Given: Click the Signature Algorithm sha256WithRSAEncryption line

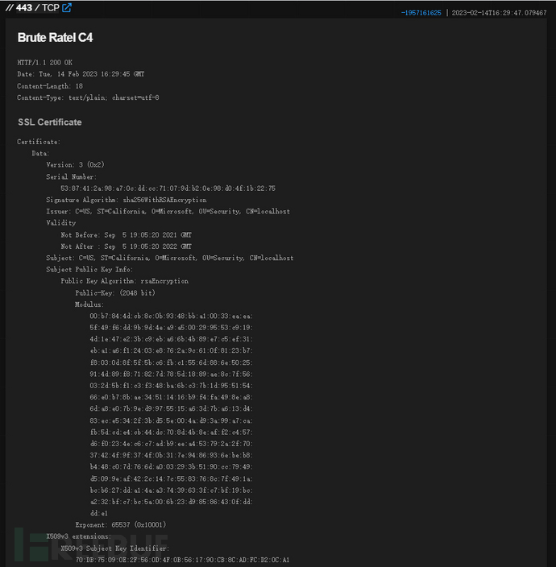Looking at the screenshot, I should tap(127, 200).
